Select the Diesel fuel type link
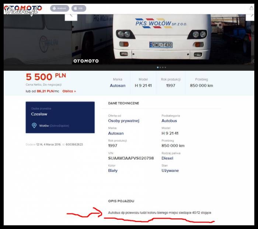This screenshot has height=229, width=258. pyautogui.click(x=167, y=158)
